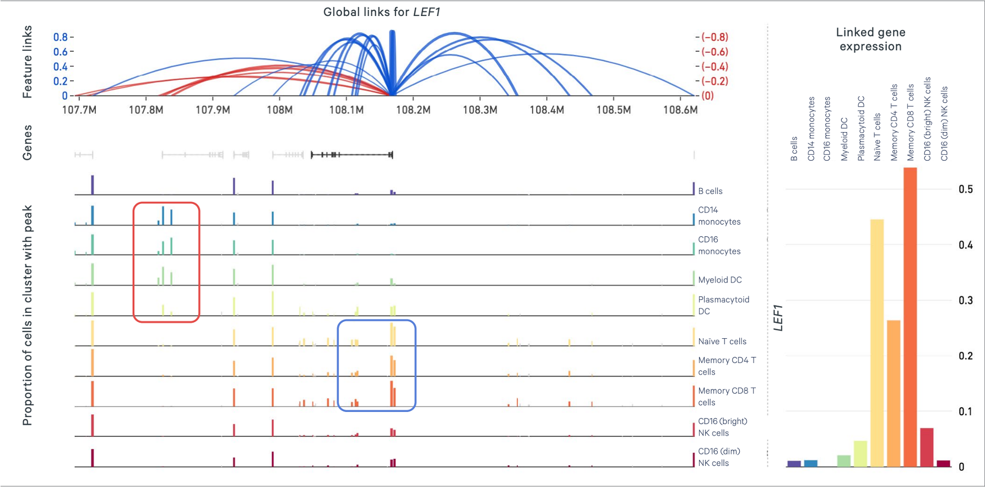This screenshot has height=488, width=985.
Task: Click the Myeloid DC track label
Action: pos(719,280)
